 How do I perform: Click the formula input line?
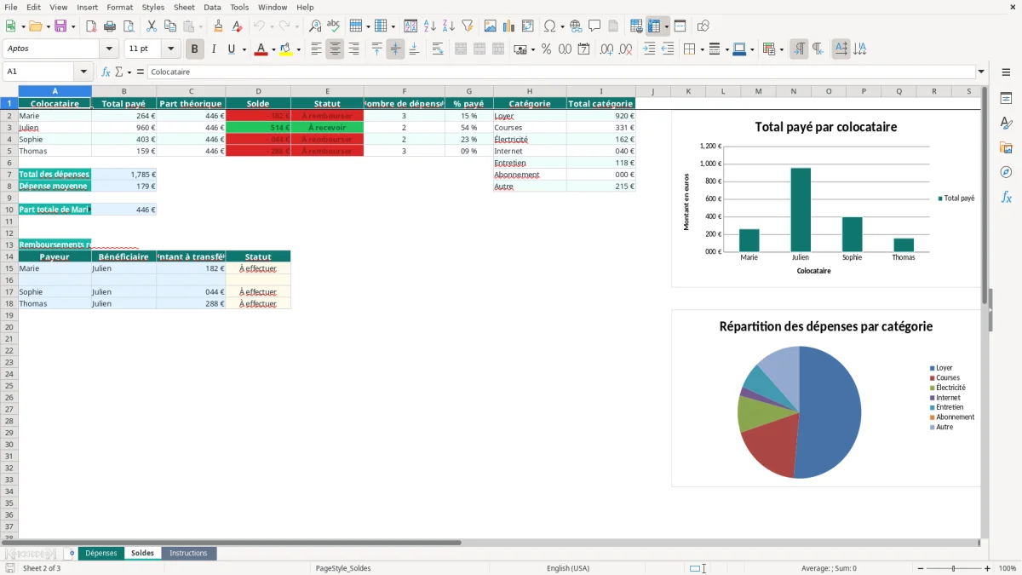tap(560, 72)
